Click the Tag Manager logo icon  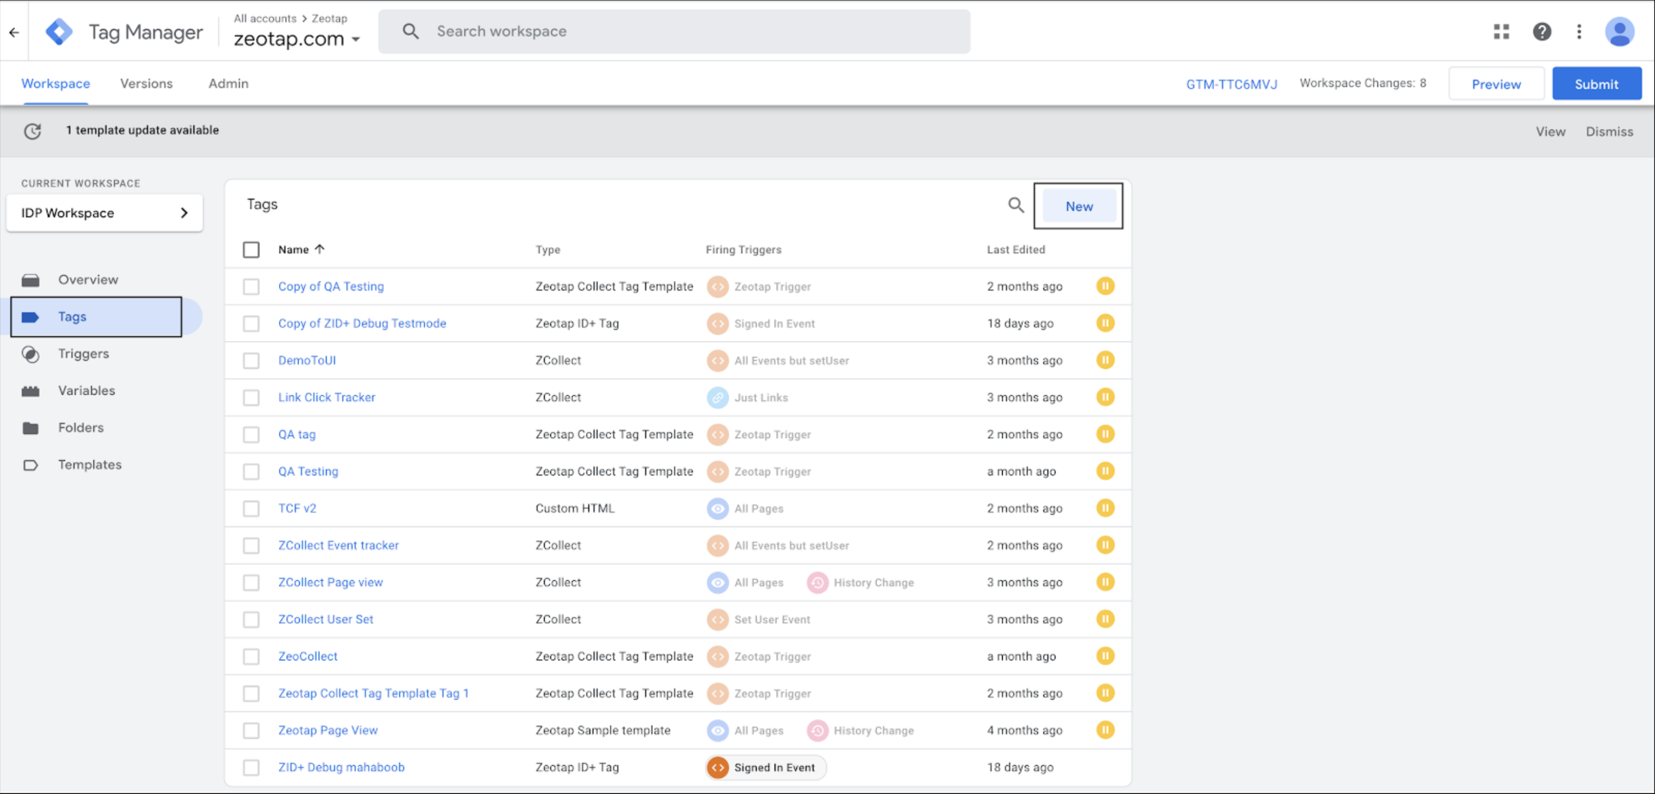pyautogui.click(x=58, y=32)
